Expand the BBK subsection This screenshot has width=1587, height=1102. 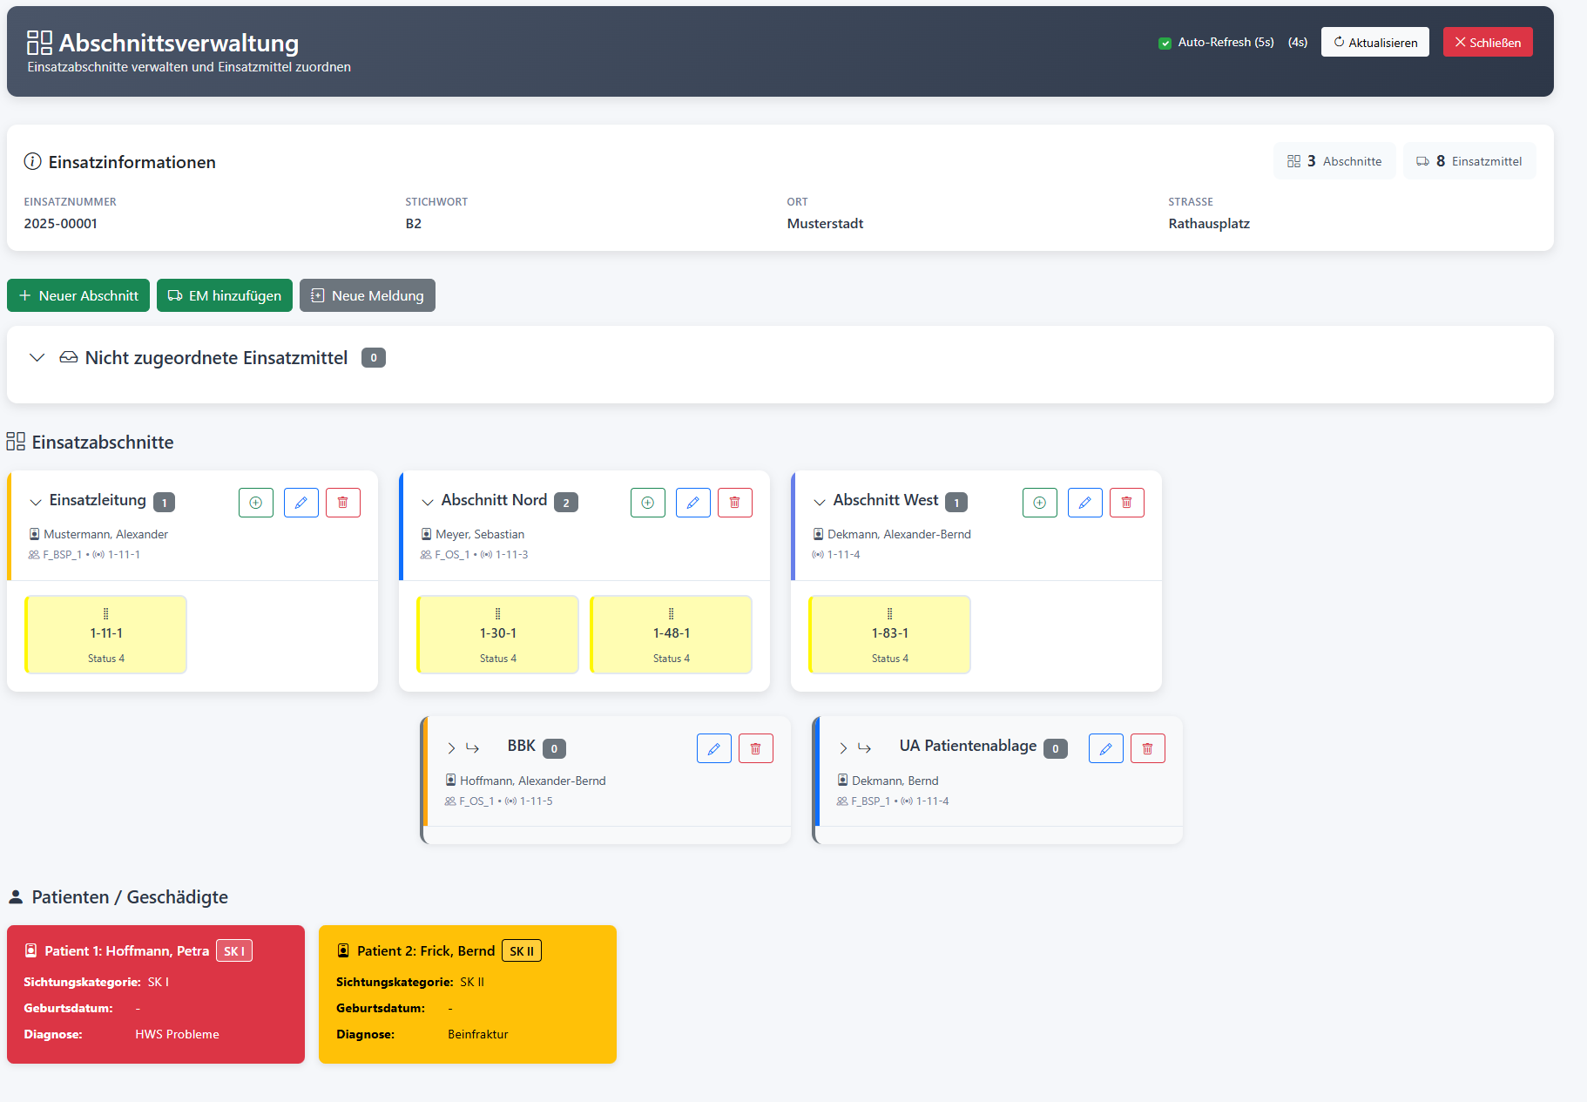tap(451, 748)
